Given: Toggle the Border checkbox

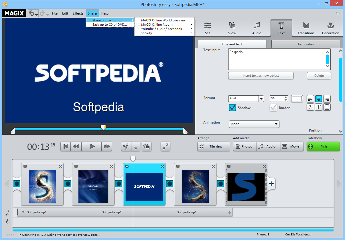Looking at the screenshot, I should [273, 108].
